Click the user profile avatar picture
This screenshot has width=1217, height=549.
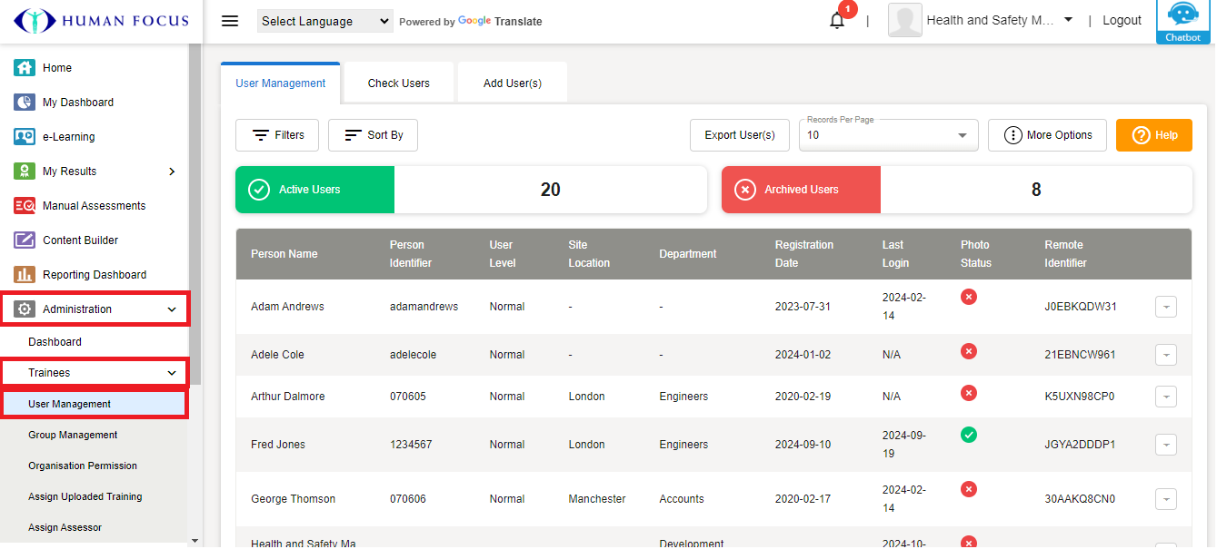coord(904,20)
